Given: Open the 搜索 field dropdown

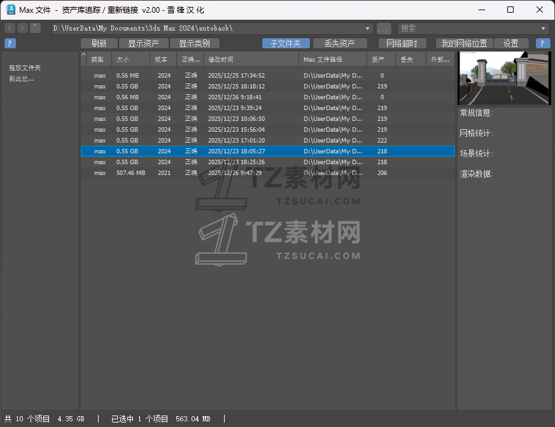Looking at the screenshot, I should pos(543,28).
